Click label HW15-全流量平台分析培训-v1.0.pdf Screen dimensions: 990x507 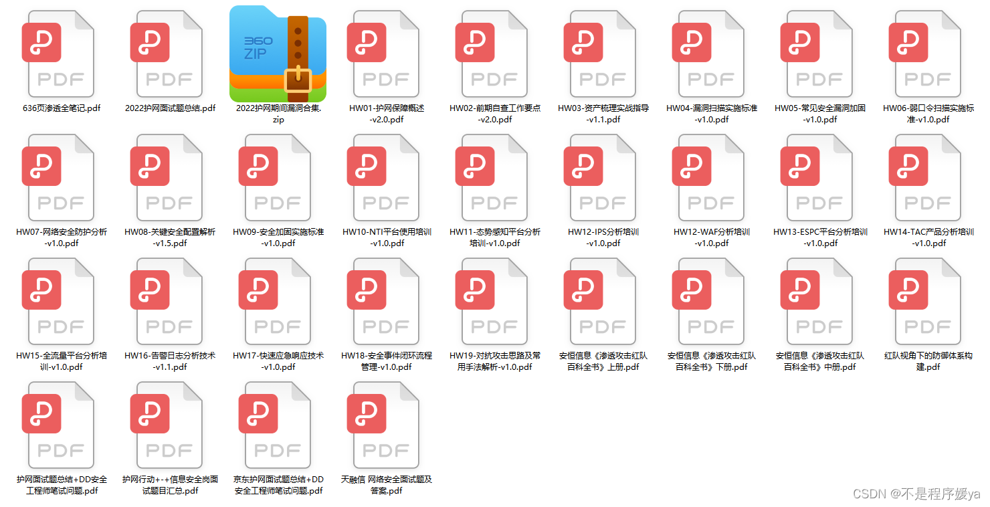62,361
